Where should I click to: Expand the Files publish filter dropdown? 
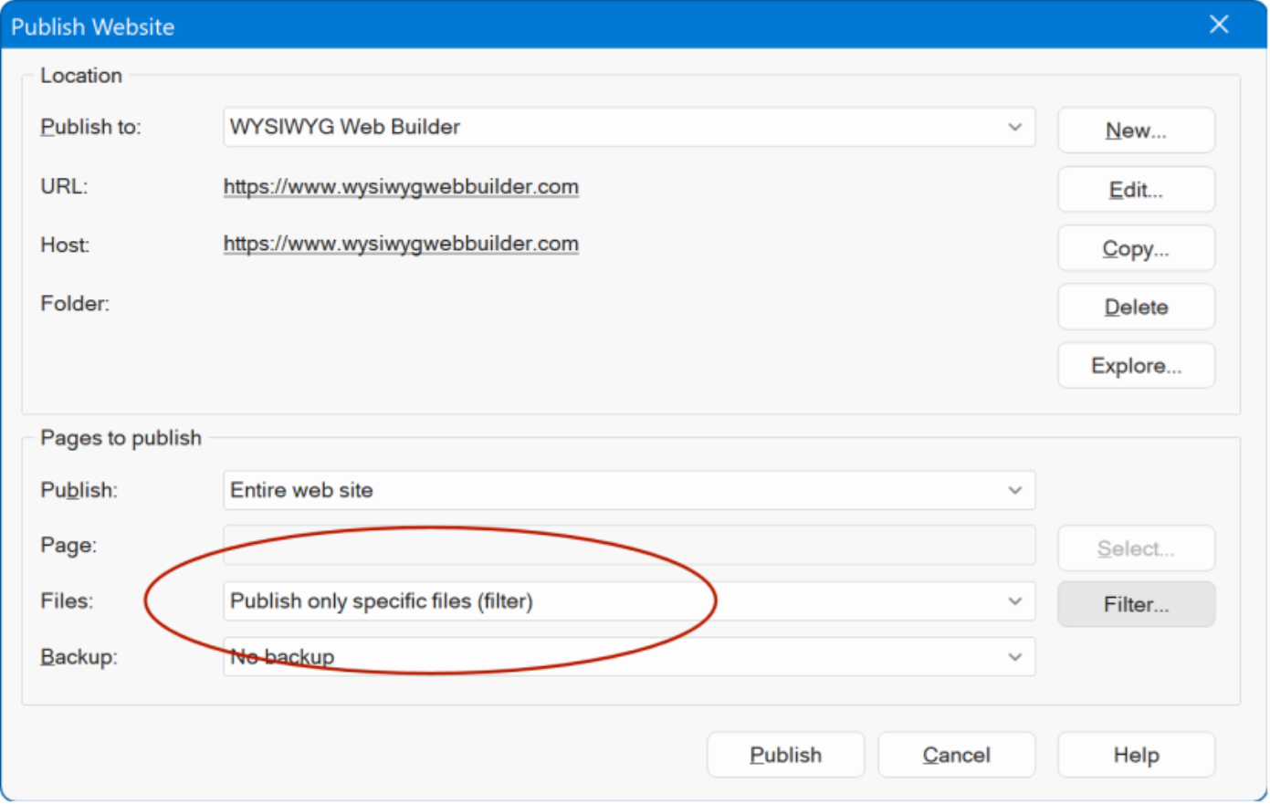pos(628,601)
